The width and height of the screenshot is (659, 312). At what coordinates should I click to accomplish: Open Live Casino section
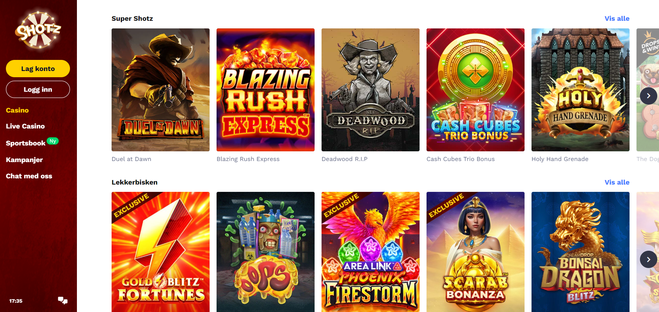[x=25, y=126]
